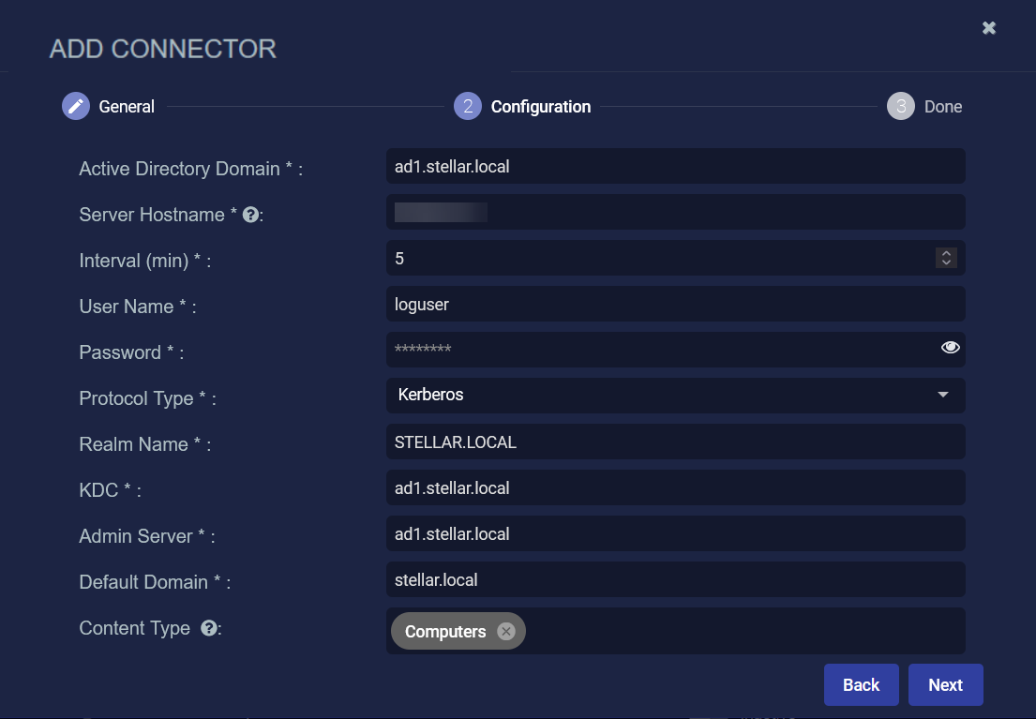The image size is (1036, 719).
Task: Open the Content Type selection field
Action: [x=741, y=631]
